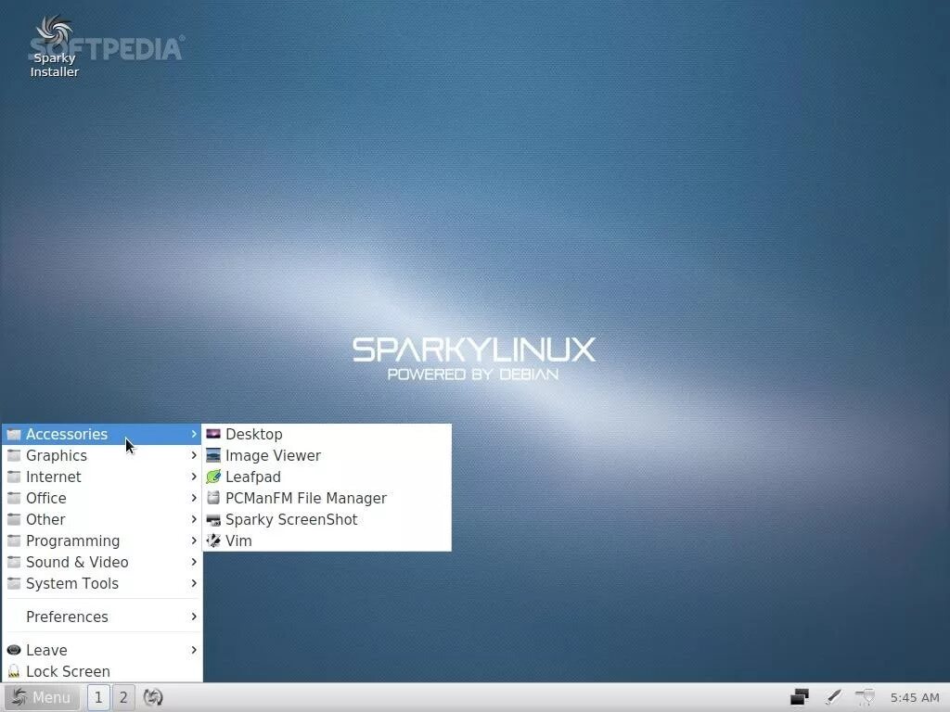Click the swirl launcher icon beside workspace 2
This screenshot has height=712, width=950.
(x=153, y=697)
